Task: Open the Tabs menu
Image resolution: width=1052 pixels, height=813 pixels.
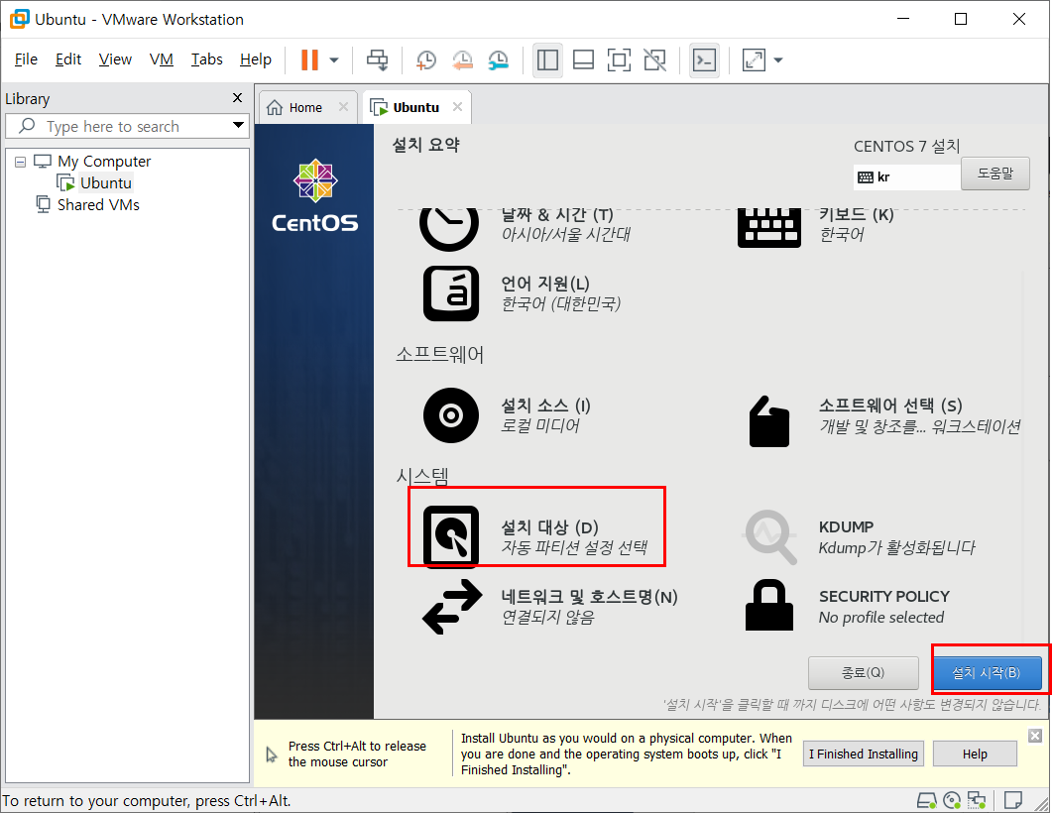Action: [206, 59]
